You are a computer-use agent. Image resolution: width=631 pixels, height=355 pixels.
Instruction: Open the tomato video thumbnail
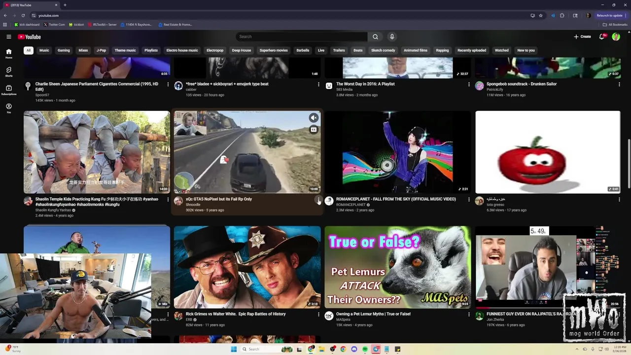tap(548, 152)
